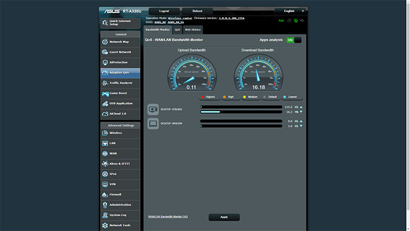Click the RT-AX88U model name
410x231 pixels.
(132, 11)
